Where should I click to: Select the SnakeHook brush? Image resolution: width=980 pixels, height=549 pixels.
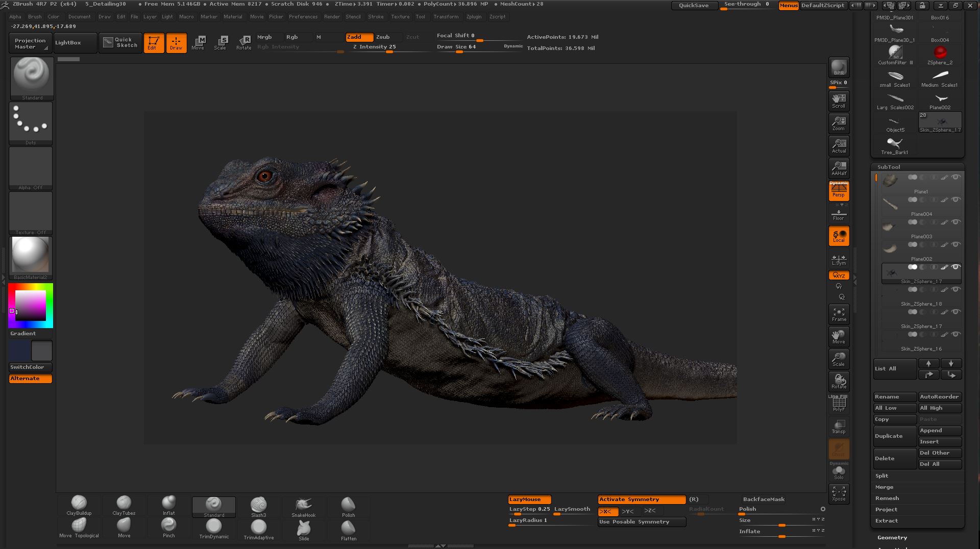coord(303,507)
